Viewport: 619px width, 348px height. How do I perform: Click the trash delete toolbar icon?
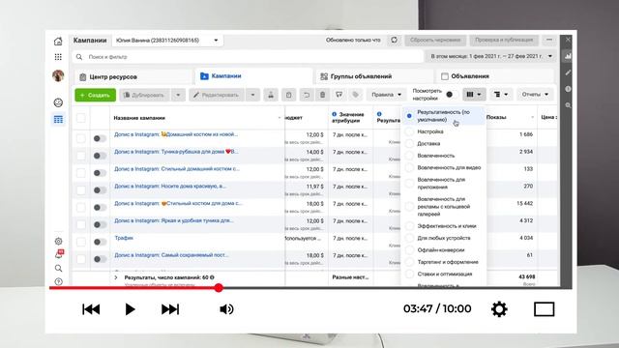click(x=322, y=95)
